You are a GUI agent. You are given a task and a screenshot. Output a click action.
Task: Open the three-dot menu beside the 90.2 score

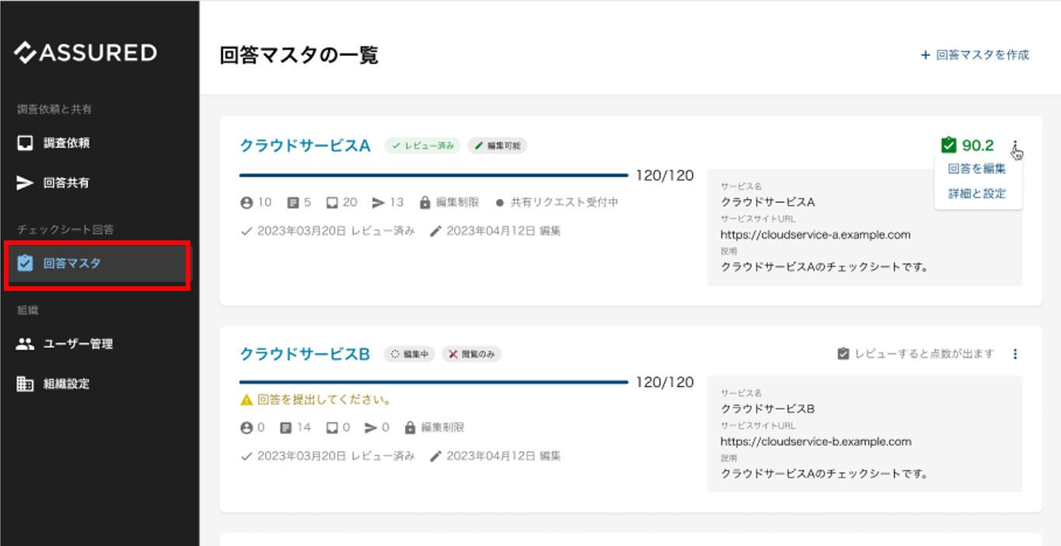click(x=1015, y=145)
